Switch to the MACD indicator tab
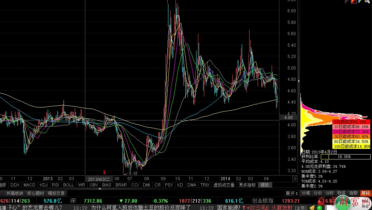 pos(29,185)
